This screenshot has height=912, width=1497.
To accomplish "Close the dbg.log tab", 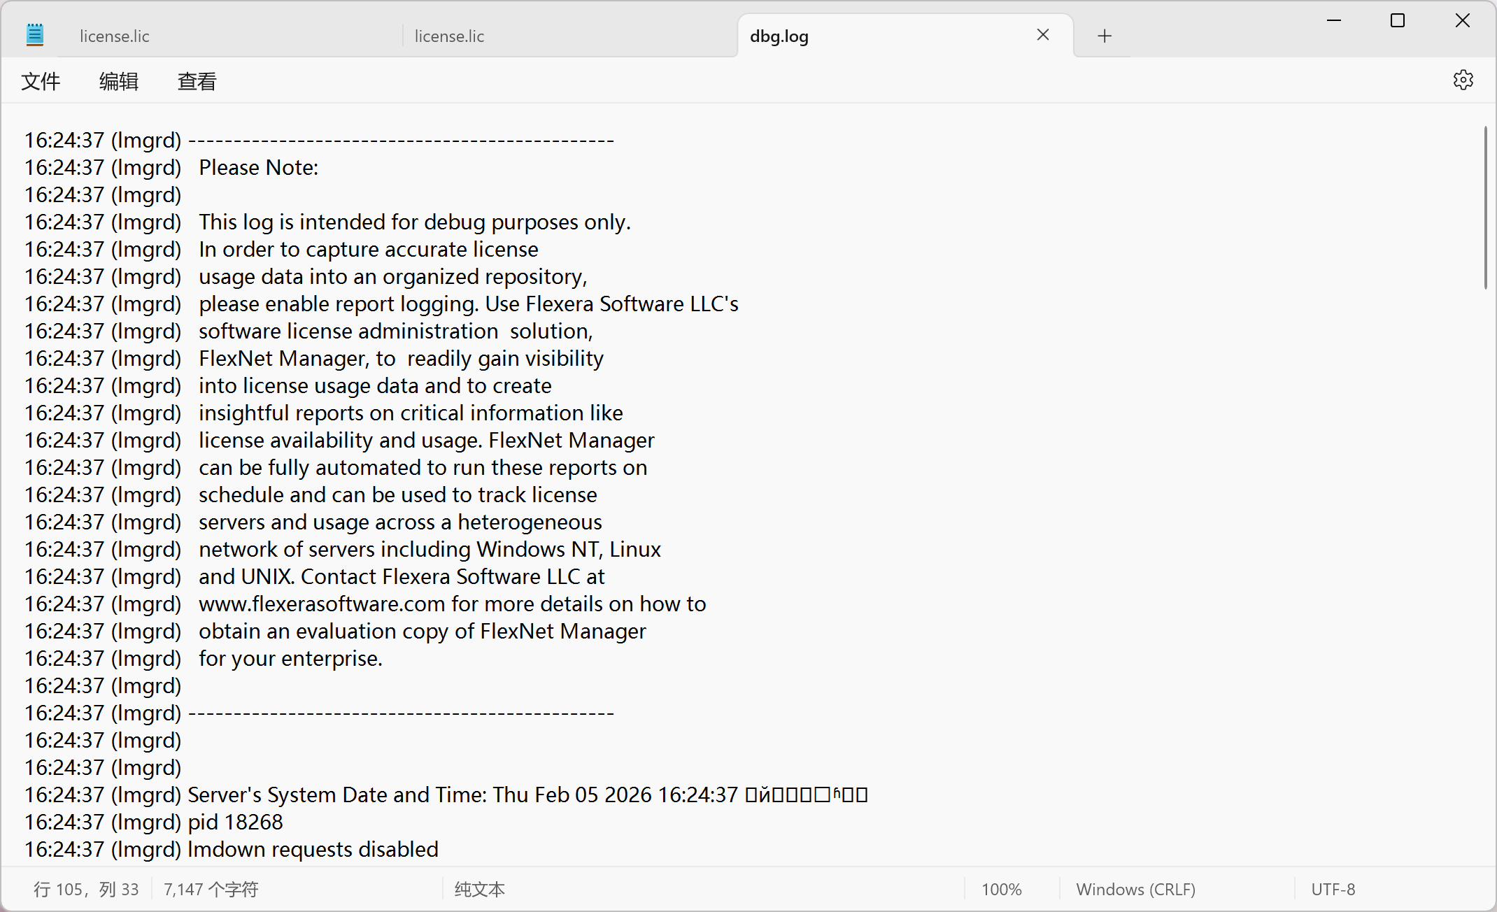I will 1042,35.
